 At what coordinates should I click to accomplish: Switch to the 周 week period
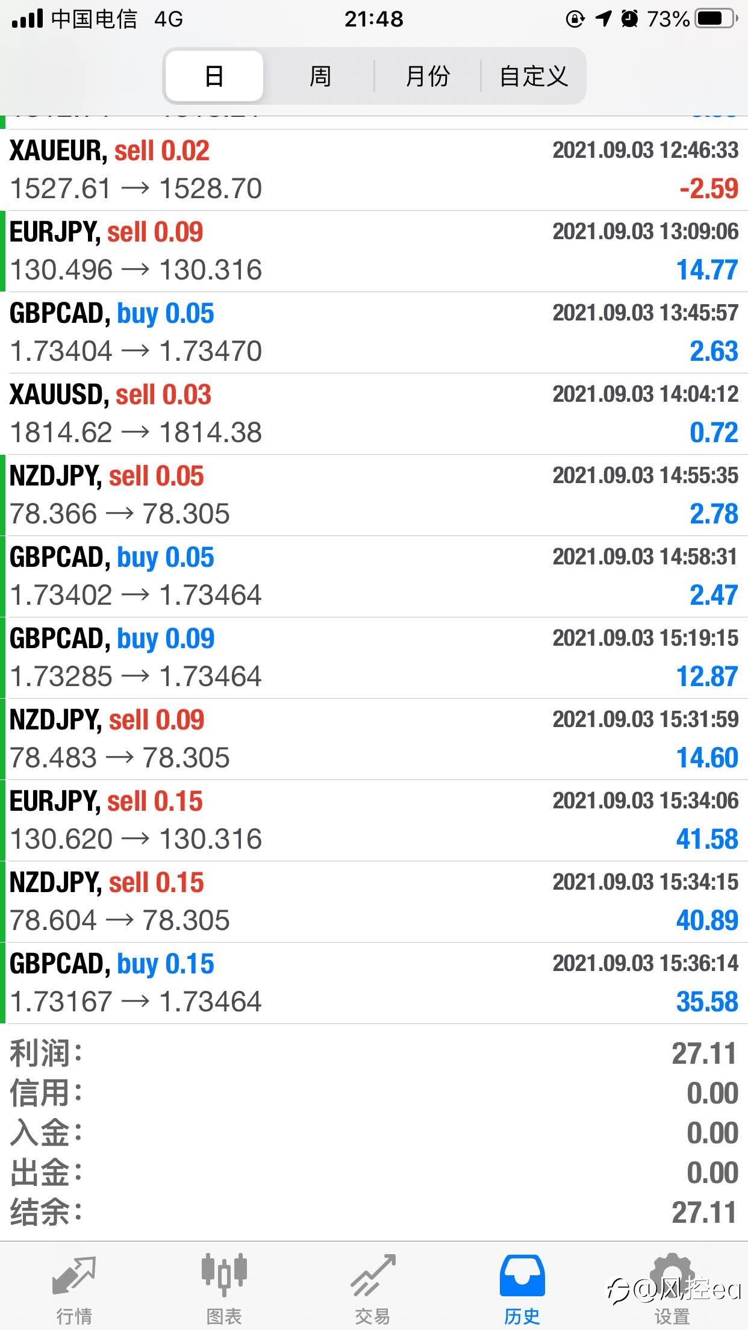320,76
